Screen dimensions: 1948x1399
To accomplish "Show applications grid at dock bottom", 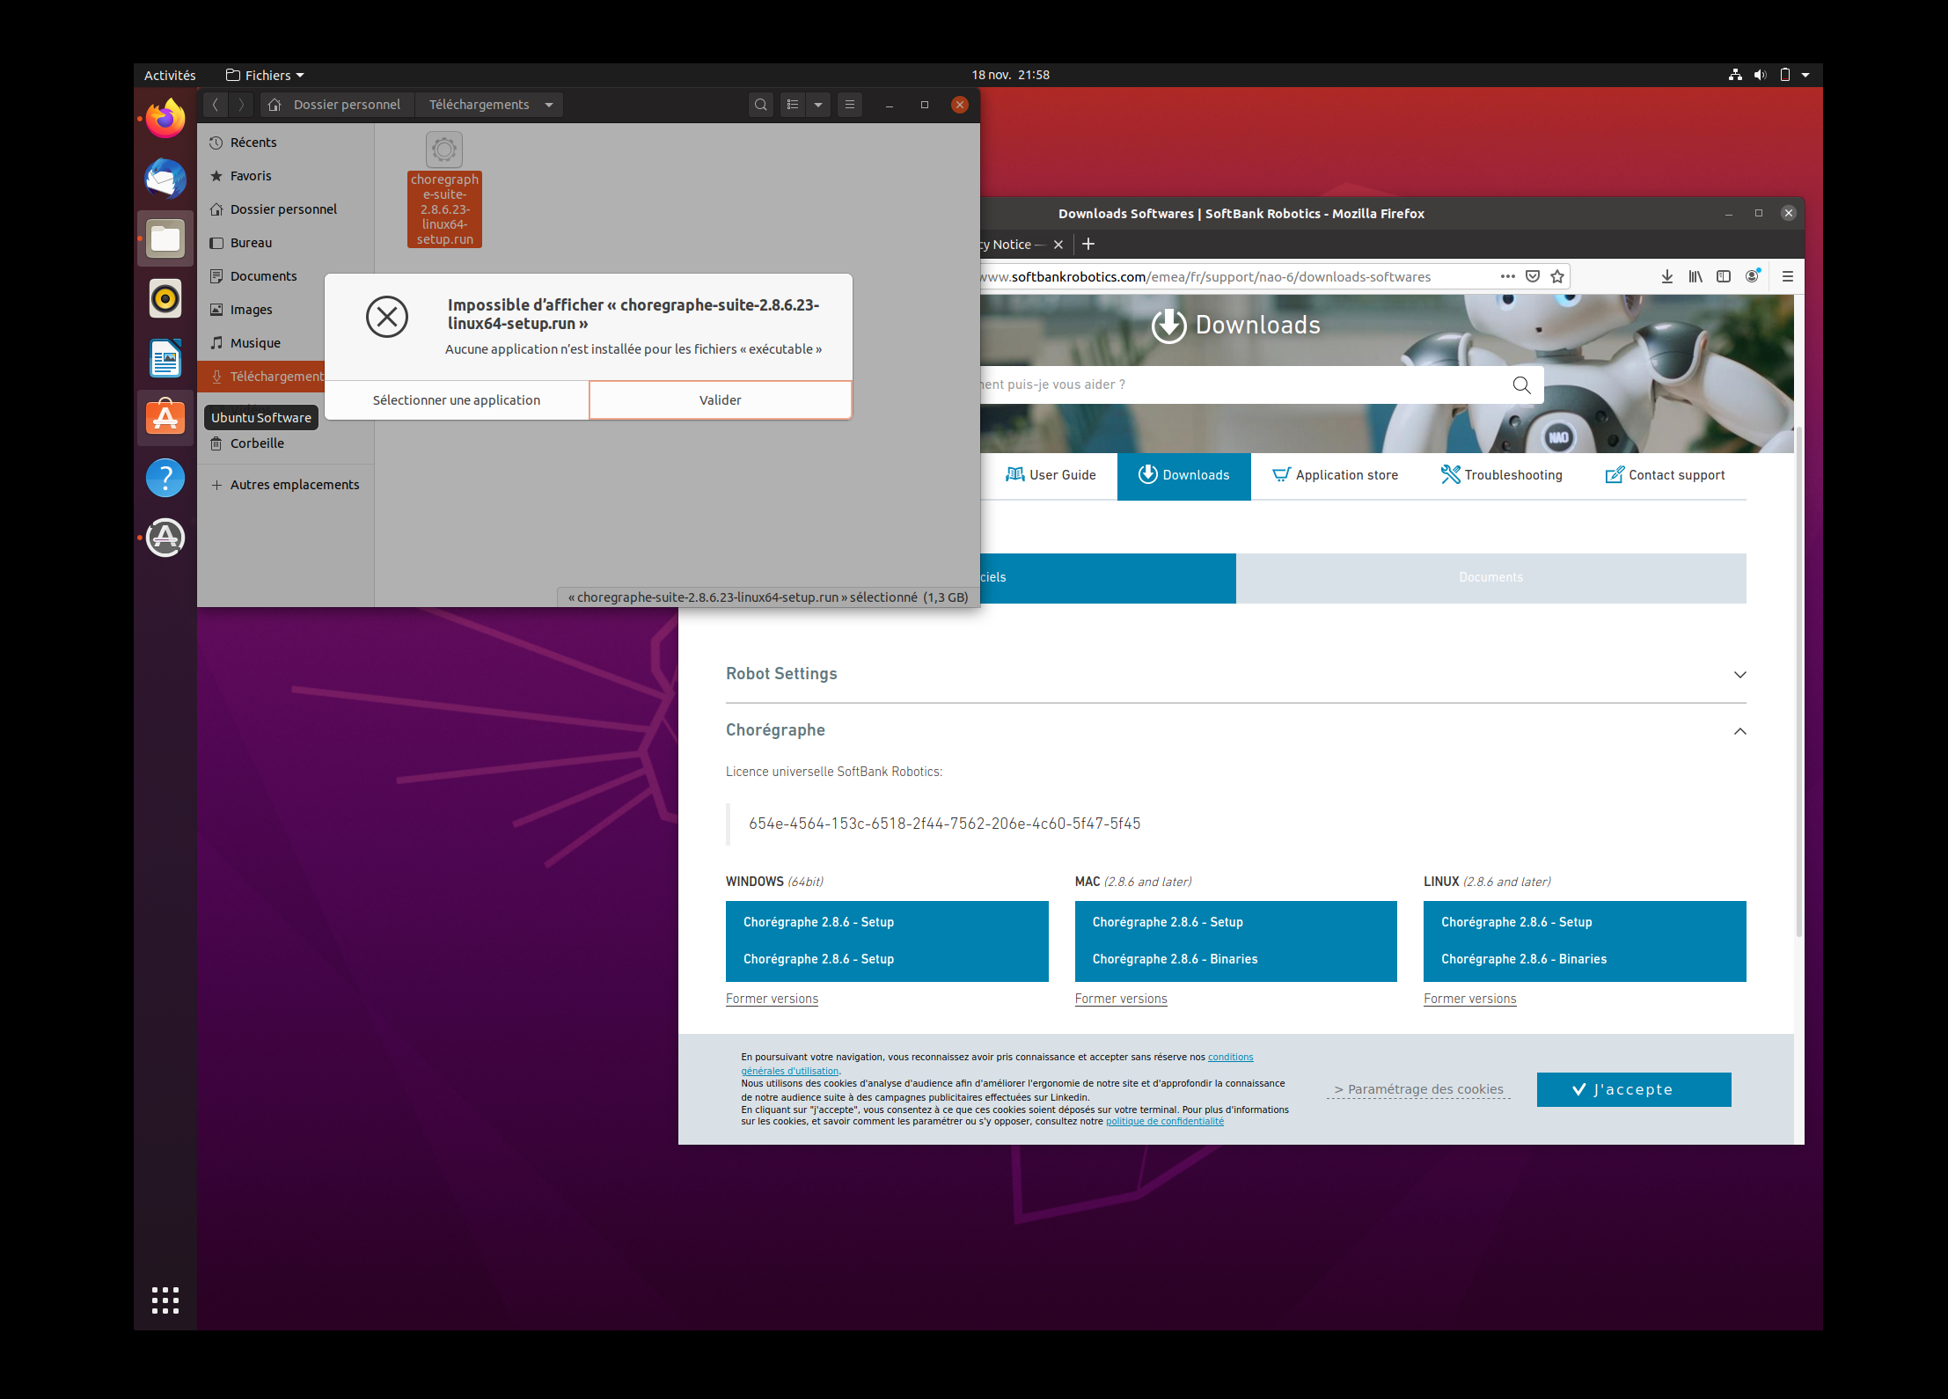I will point(165,1300).
